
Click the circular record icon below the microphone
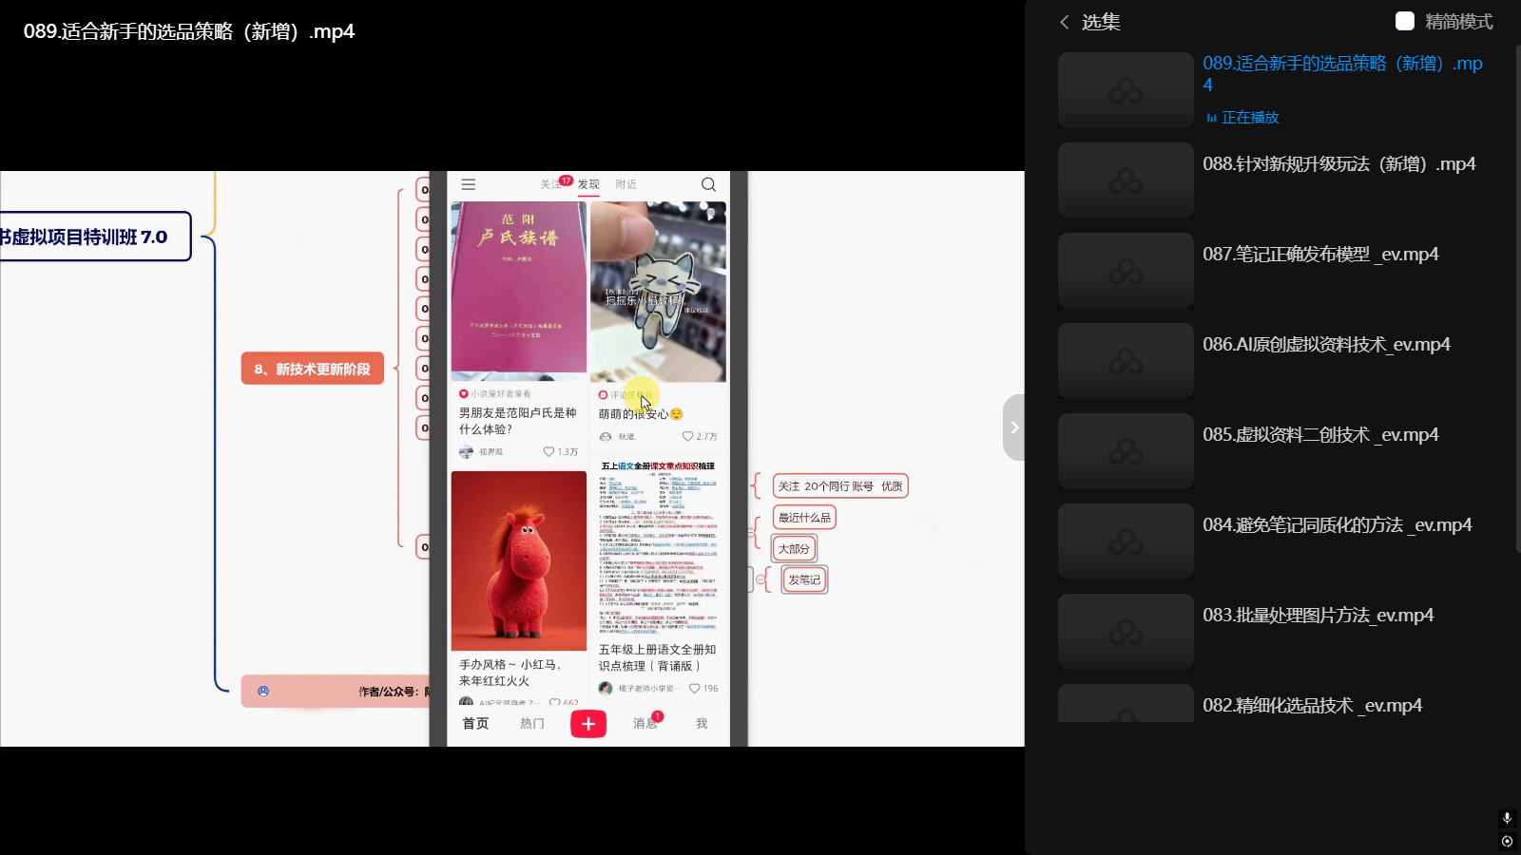coord(1507,841)
